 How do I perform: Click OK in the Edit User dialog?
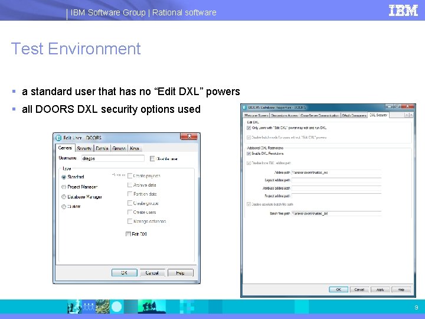tap(125, 272)
